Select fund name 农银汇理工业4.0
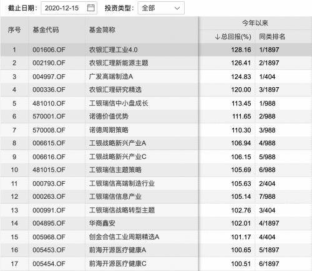 coord(114,50)
